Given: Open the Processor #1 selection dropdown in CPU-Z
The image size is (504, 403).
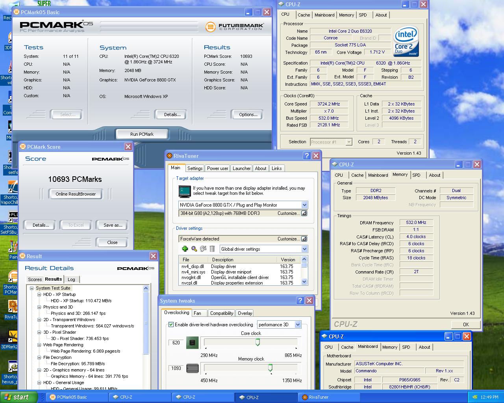Looking at the screenshot, I should [349, 142].
